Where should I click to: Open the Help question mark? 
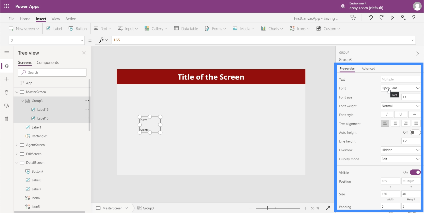[414, 18]
